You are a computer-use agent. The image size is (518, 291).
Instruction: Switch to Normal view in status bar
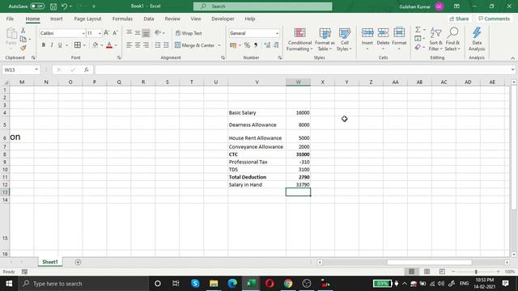click(x=411, y=272)
